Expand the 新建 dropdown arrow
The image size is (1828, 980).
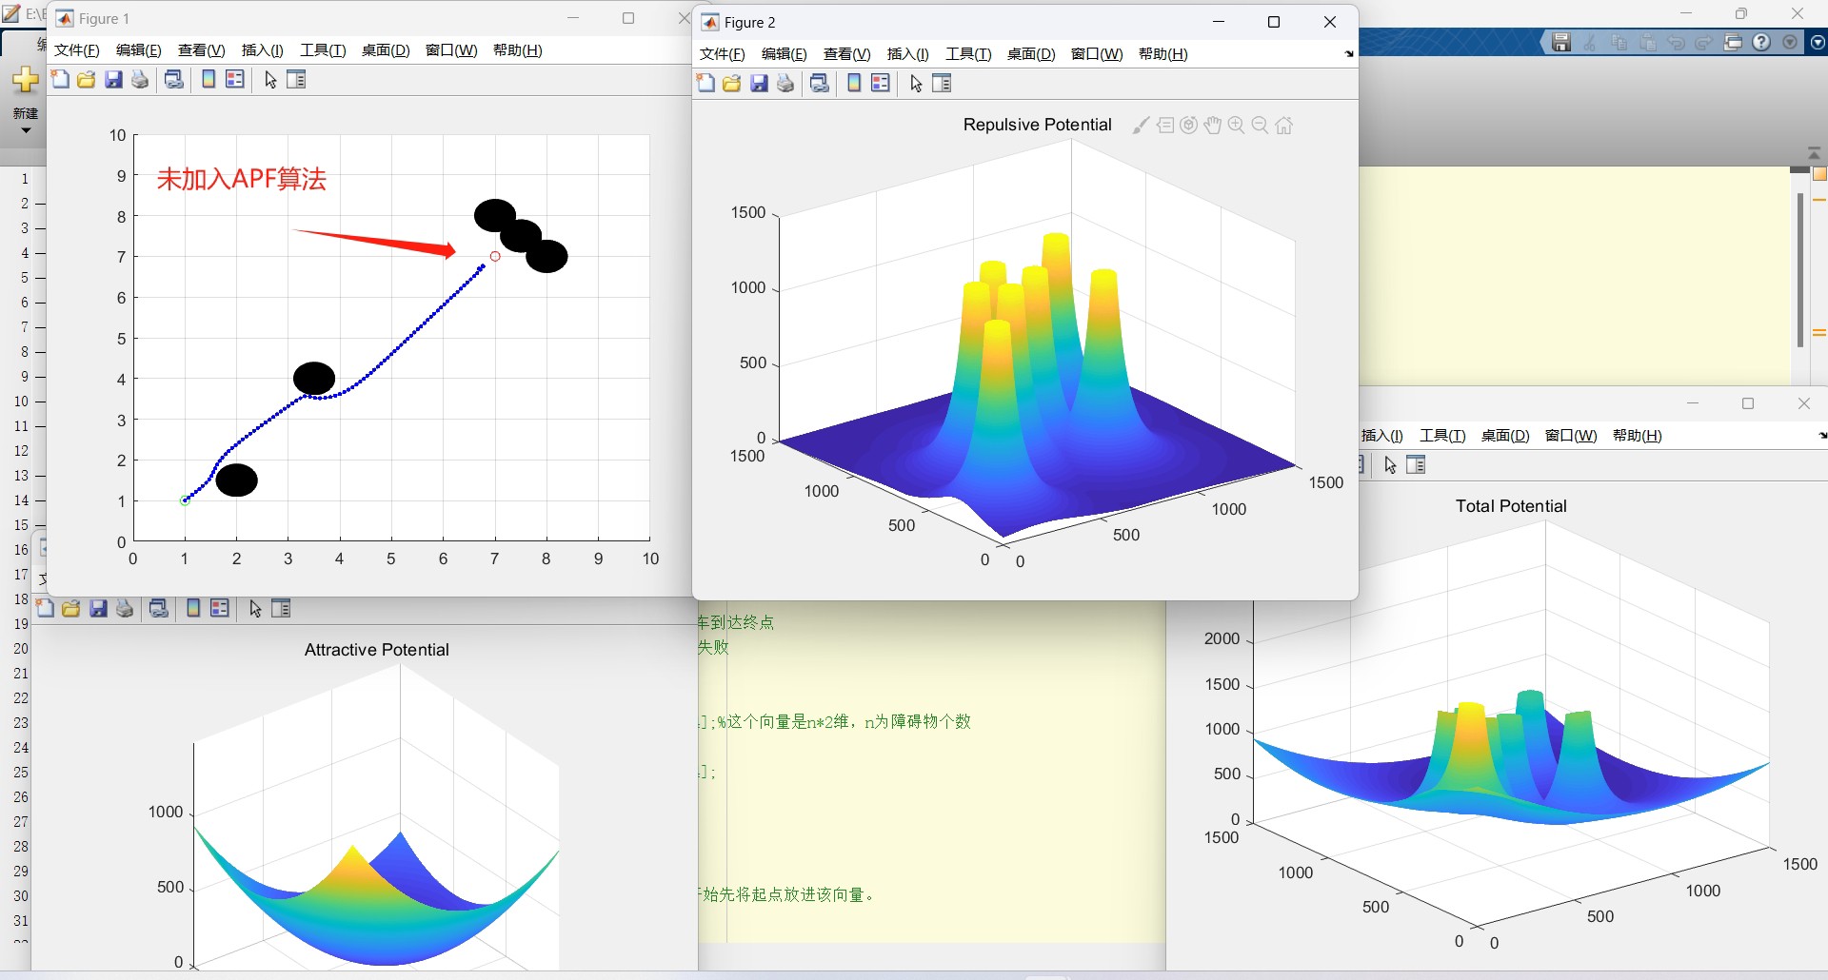[x=26, y=130]
